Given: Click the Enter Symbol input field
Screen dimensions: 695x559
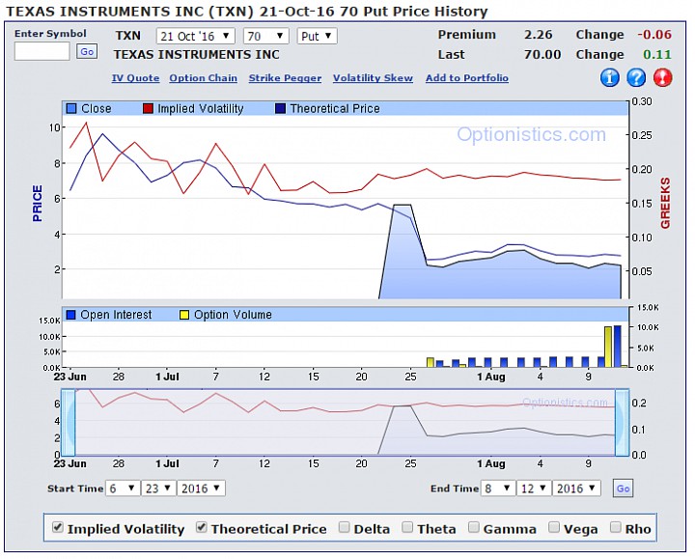Looking at the screenshot, I should coord(42,51).
